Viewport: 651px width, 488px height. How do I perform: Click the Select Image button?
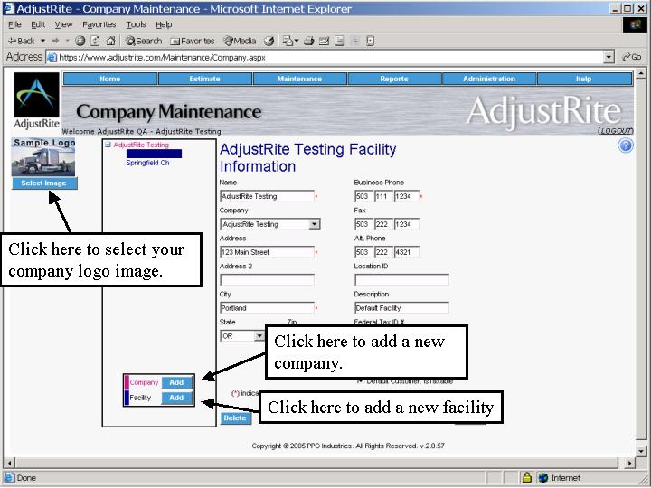point(44,183)
